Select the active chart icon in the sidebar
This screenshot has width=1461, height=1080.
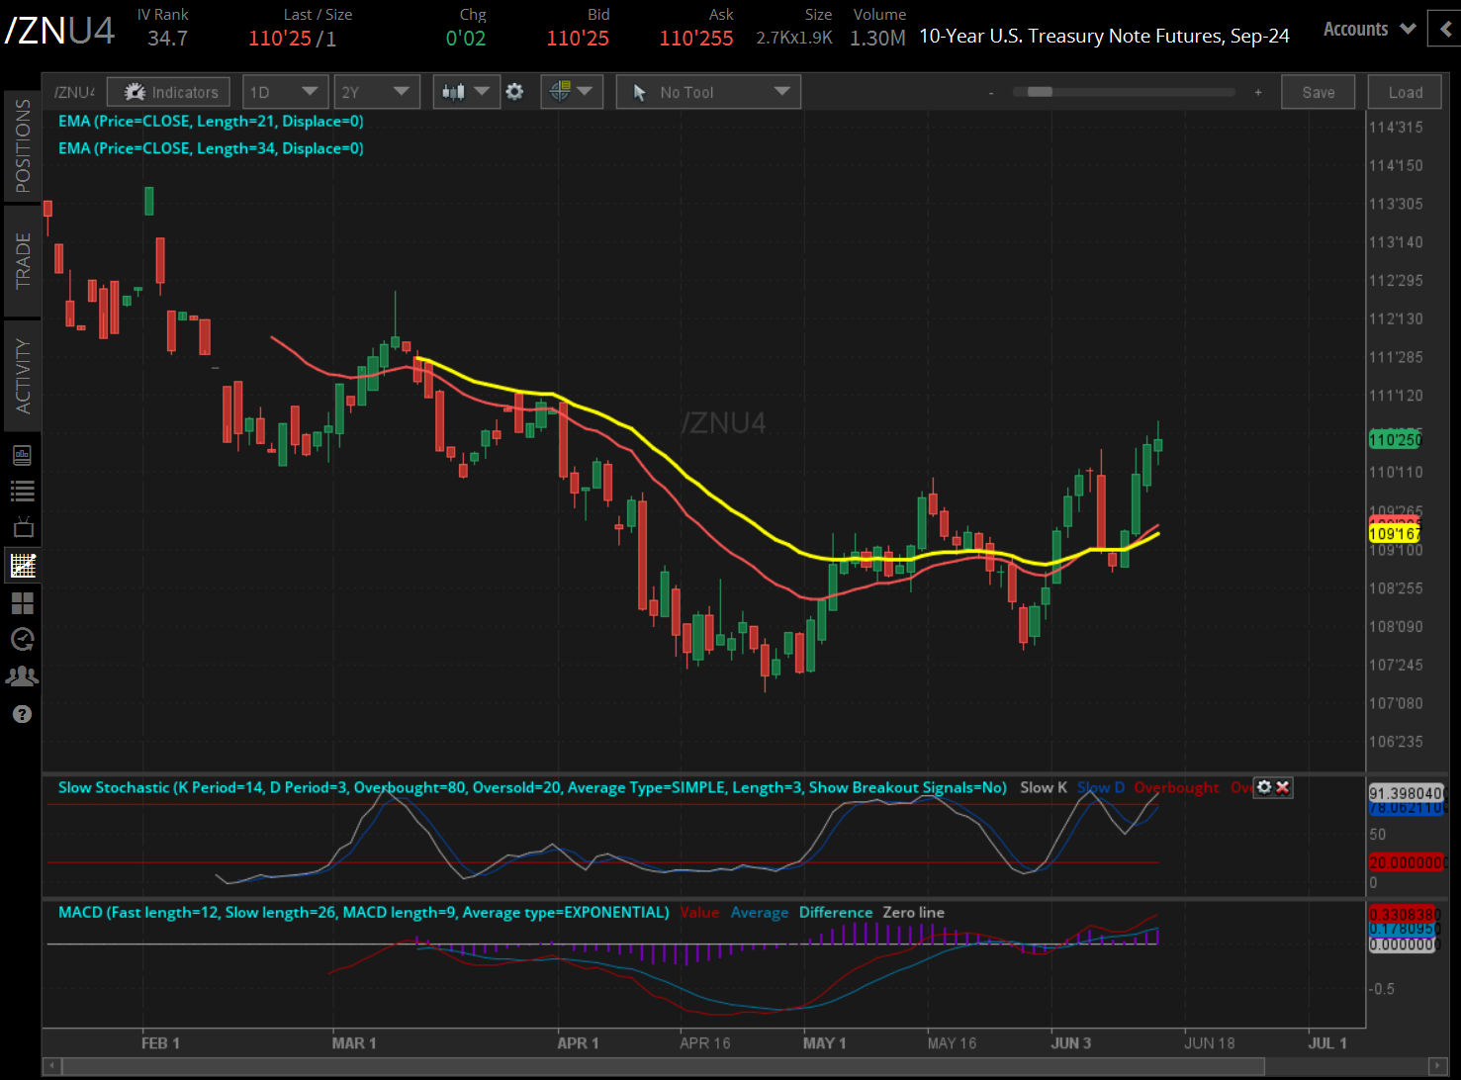point(22,565)
